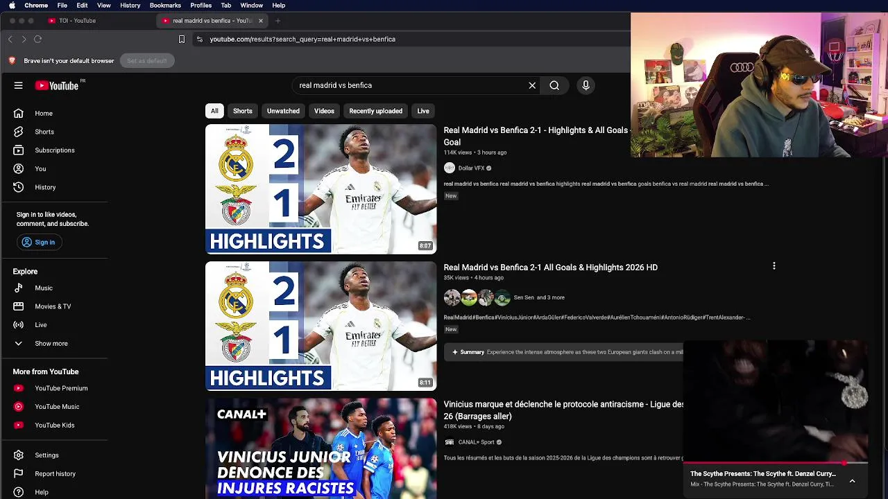Open the CANAL+ Vinicius Junior thumbnail
The image size is (888, 499).
click(321, 448)
